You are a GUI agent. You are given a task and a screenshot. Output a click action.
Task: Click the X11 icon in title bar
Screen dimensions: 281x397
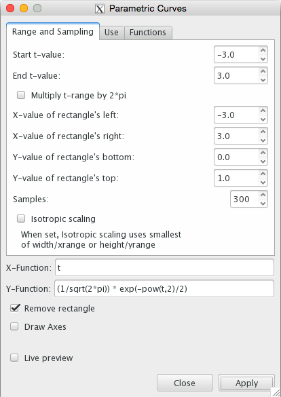click(x=100, y=9)
